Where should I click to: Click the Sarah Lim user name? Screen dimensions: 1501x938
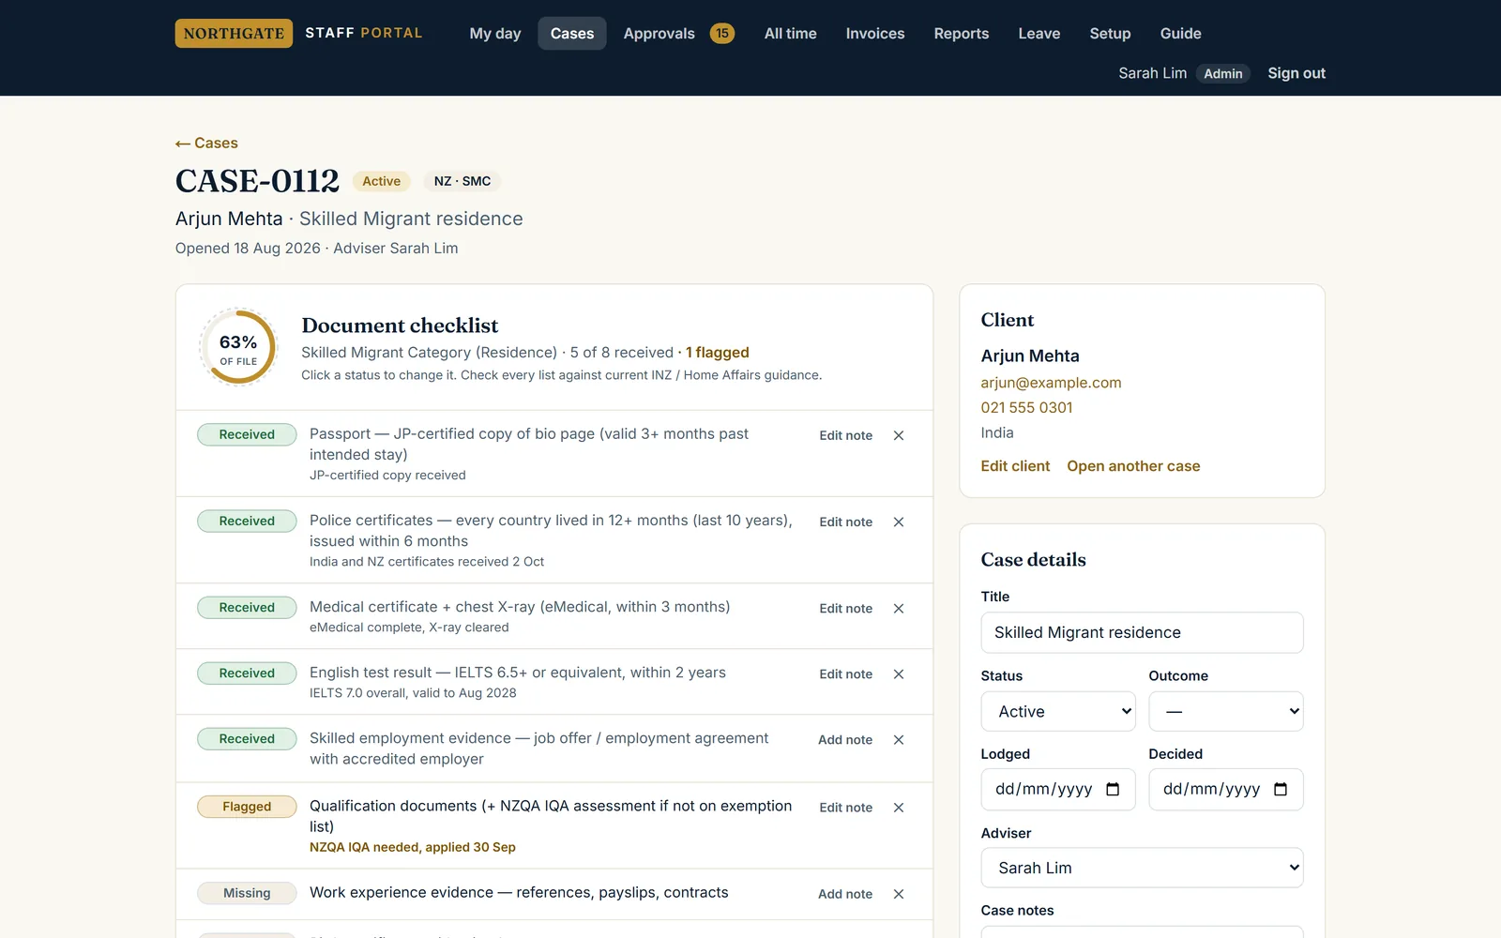(1152, 73)
